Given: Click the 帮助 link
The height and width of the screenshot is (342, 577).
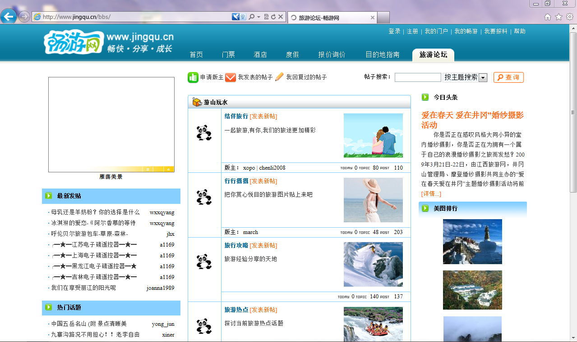Looking at the screenshot, I should [520, 31].
